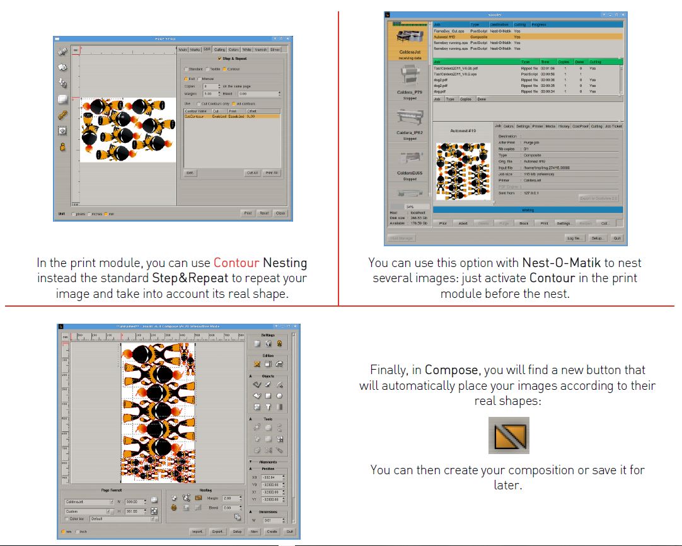Collapse the Position section in Compose

point(250,469)
